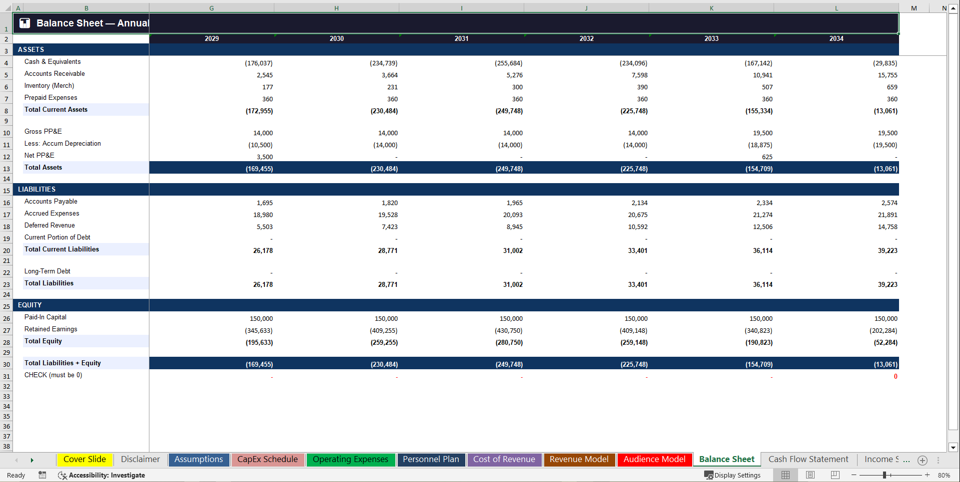The image size is (960, 482).
Task: Select the column G header
Action: [x=211, y=8]
